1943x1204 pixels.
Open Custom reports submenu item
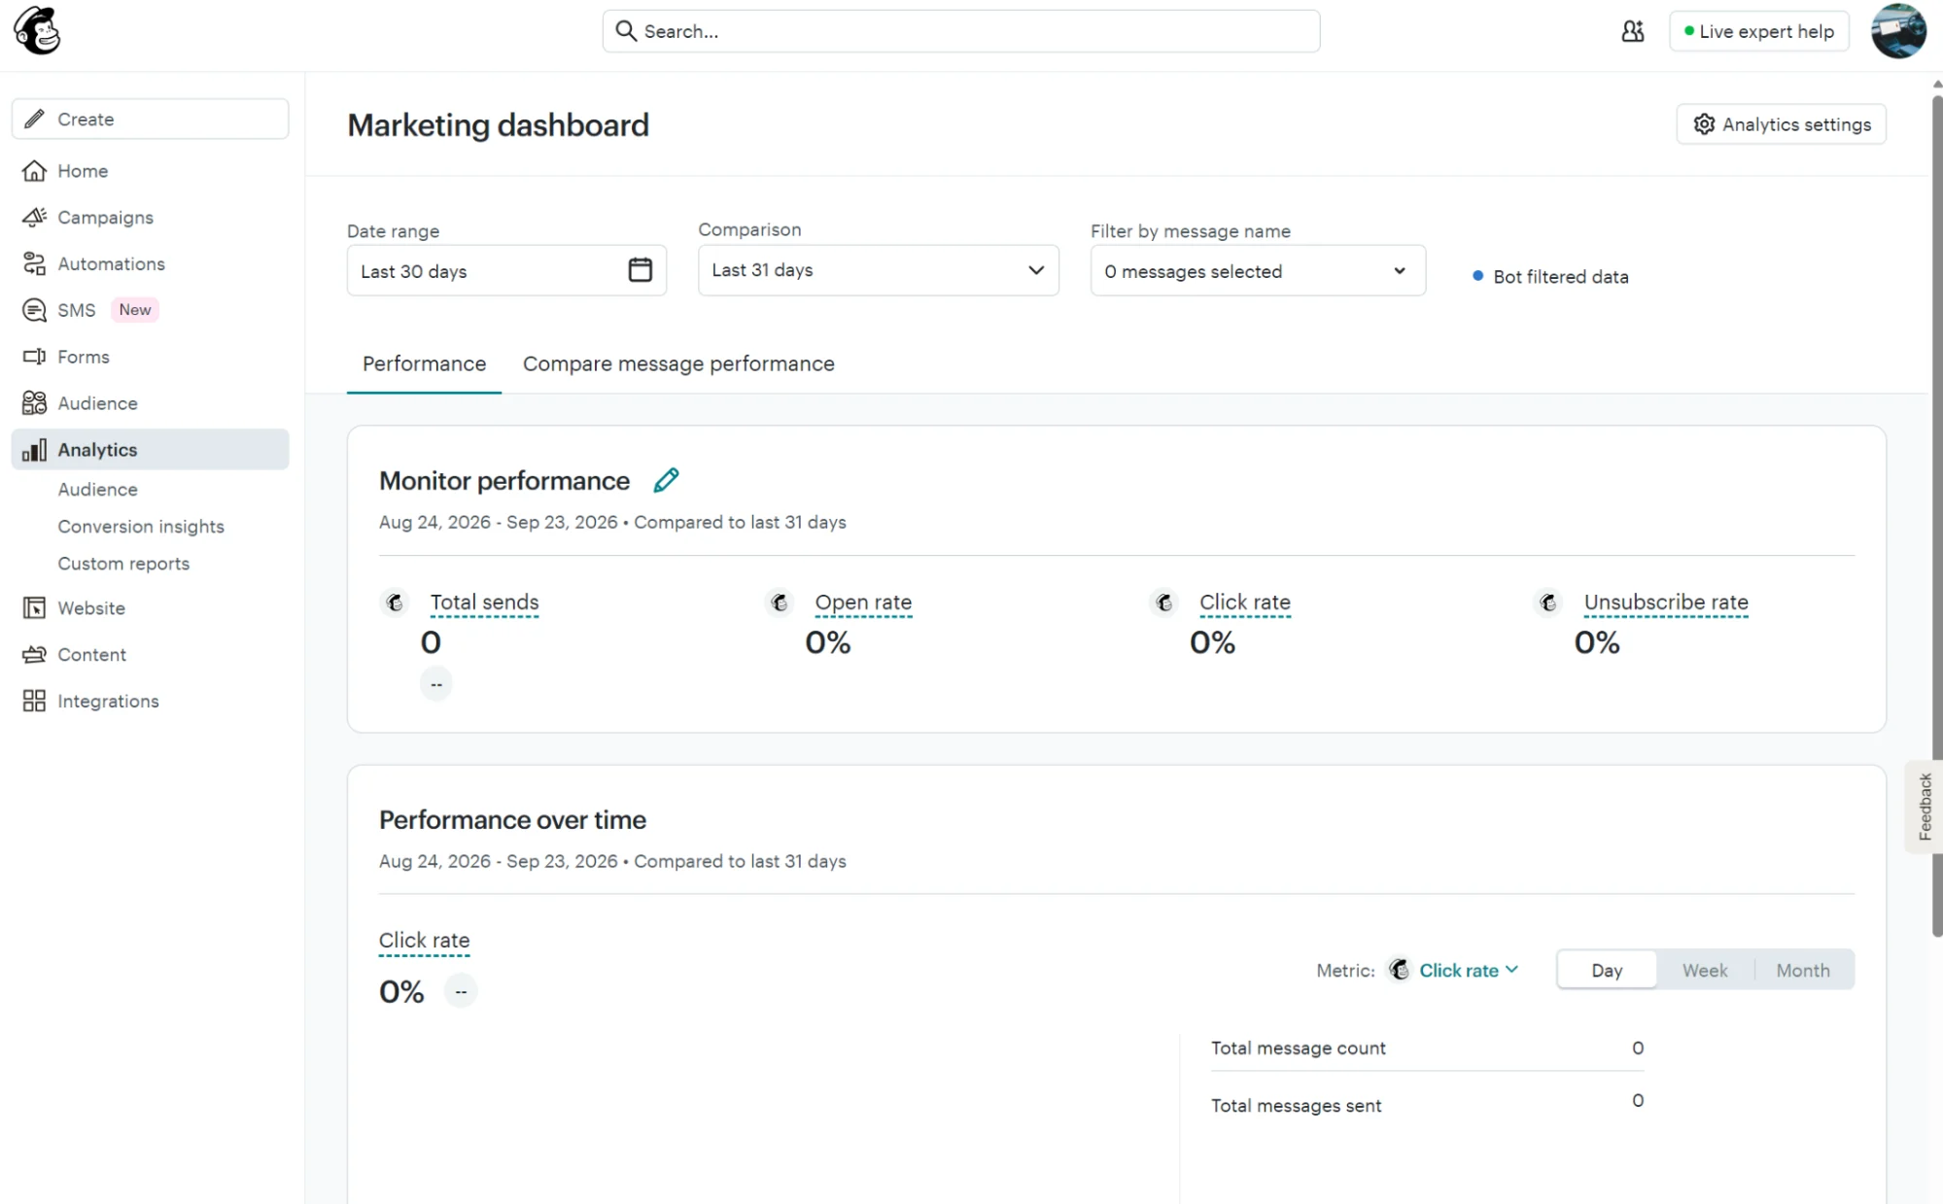[123, 564]
